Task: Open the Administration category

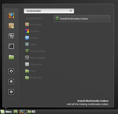Action: 35,58
